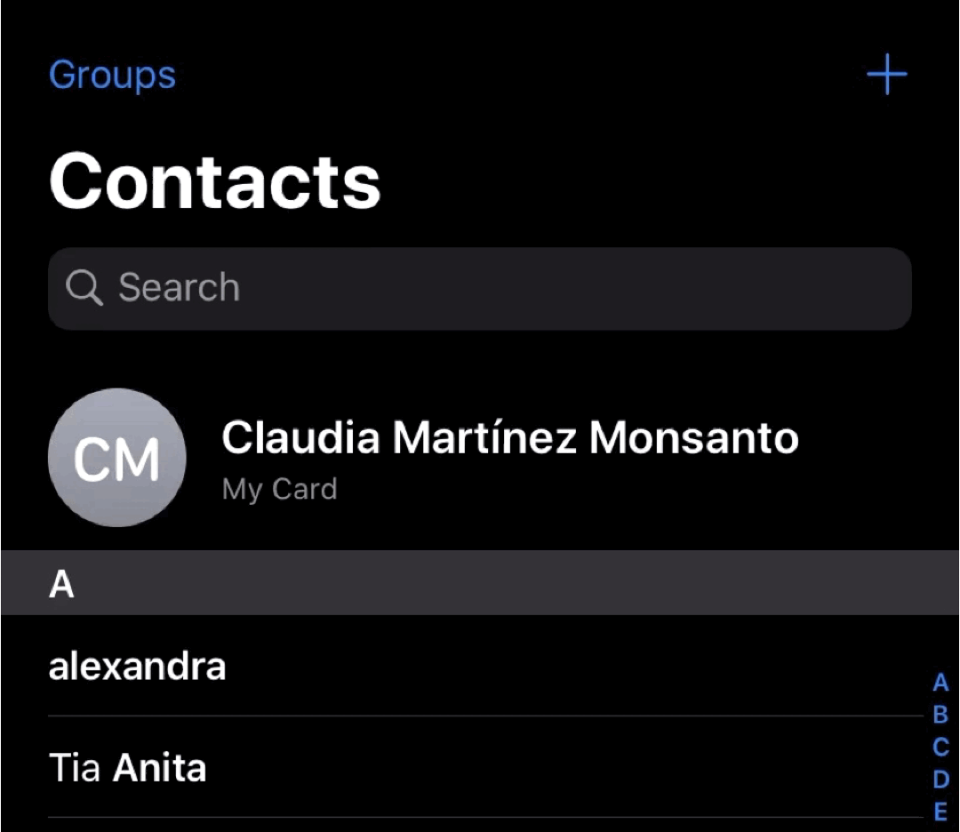
Task: Jump to section B using the alphabet index
Action: click(940, 716)
